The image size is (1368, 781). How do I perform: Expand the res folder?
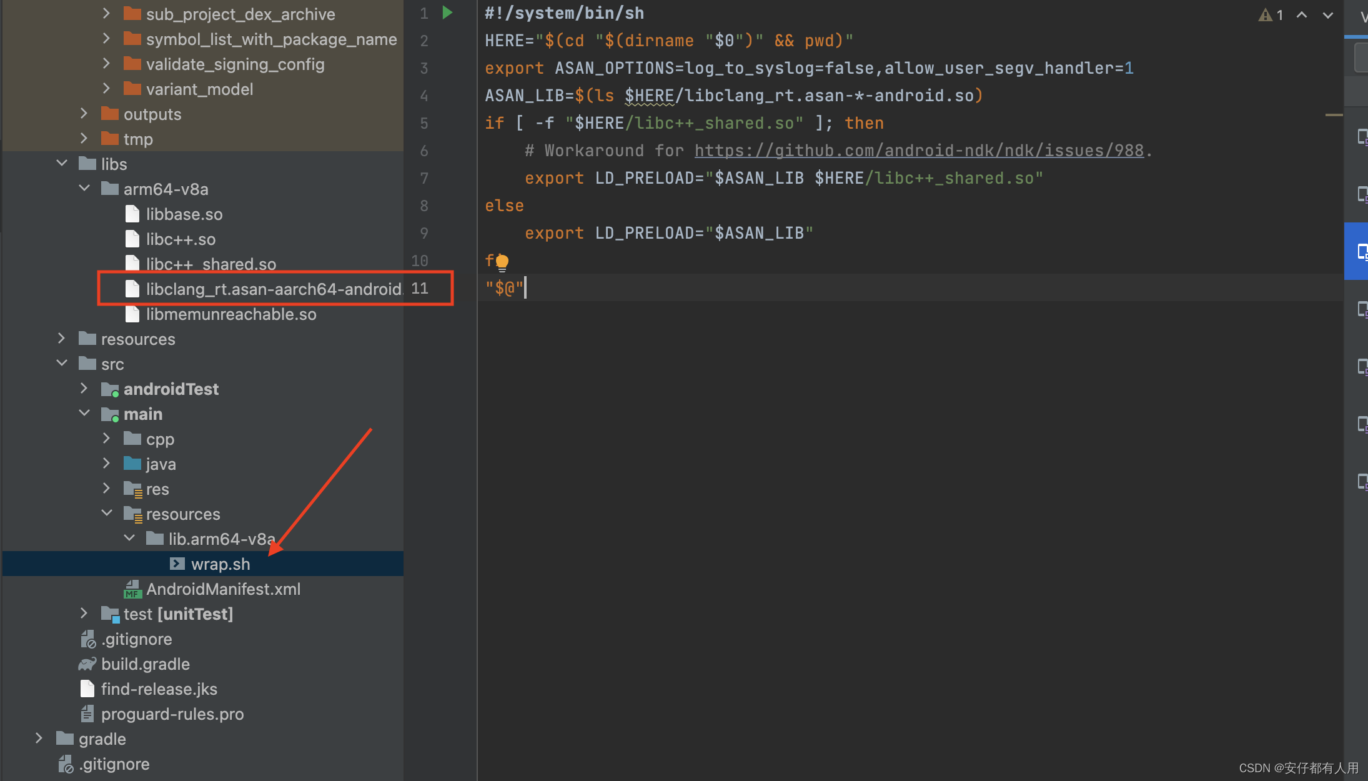106,488
